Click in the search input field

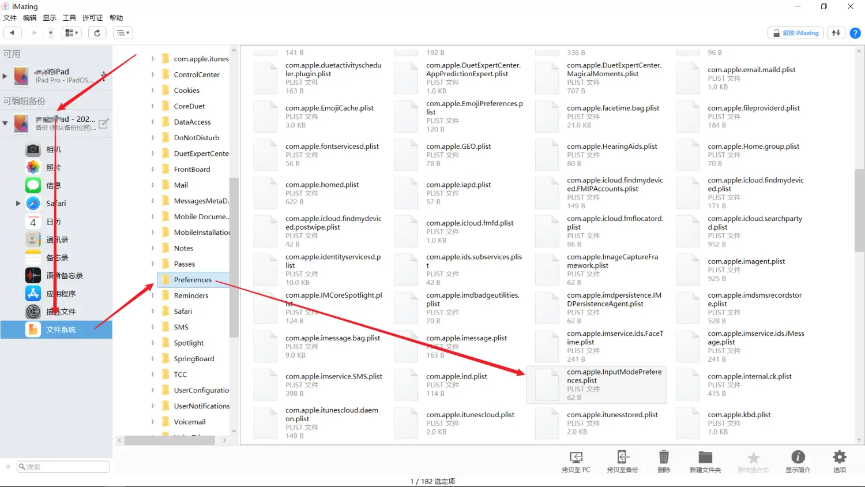63,466
